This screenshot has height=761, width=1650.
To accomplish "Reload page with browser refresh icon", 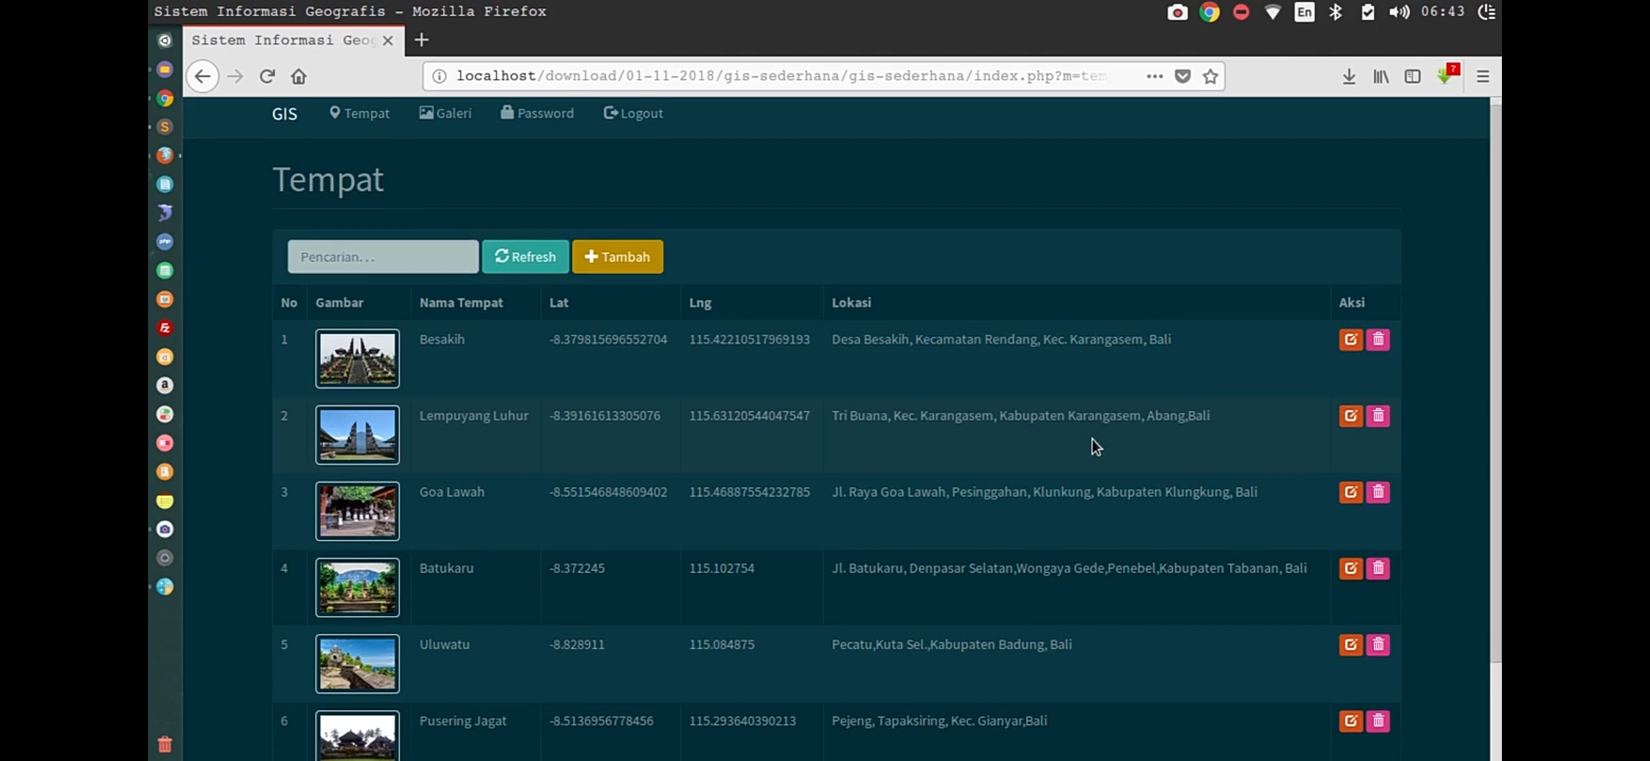I will click(x=267, y=76).
